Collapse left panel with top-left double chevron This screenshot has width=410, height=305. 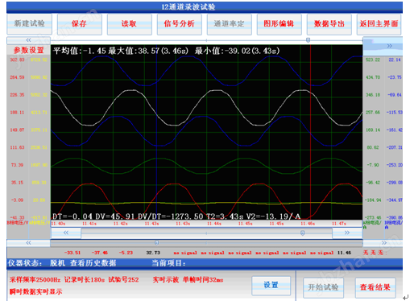28,40
